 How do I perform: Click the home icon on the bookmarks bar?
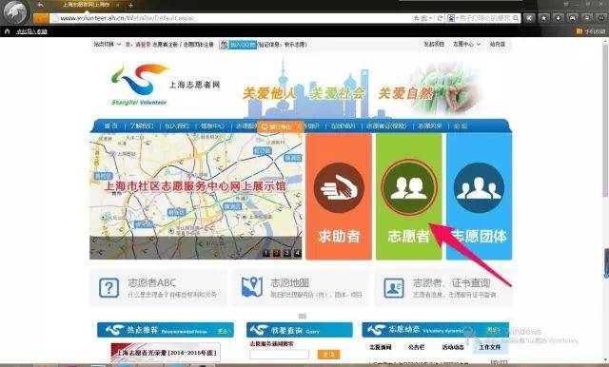(7, 31)
